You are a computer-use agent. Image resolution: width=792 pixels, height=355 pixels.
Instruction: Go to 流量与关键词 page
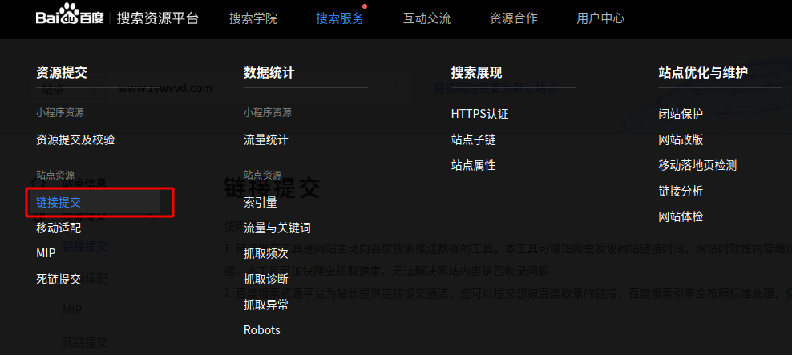[x=277, y=228]
